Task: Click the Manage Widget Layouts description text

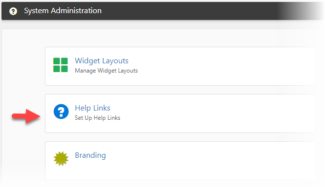Action: (106, 71)
